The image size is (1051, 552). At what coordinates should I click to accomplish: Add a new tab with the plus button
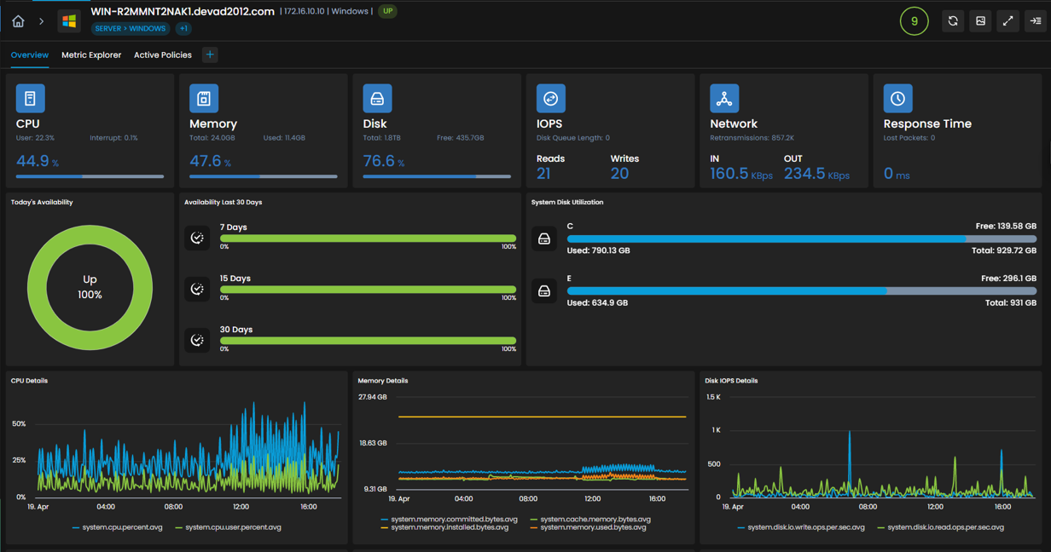(x=210, y=55)
